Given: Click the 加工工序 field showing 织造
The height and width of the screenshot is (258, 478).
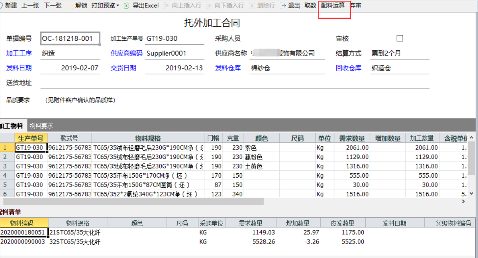Looking at the screenshot, I should click(70, 53).
